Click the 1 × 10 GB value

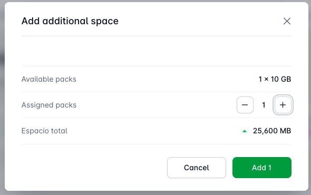tap(275, 79)
